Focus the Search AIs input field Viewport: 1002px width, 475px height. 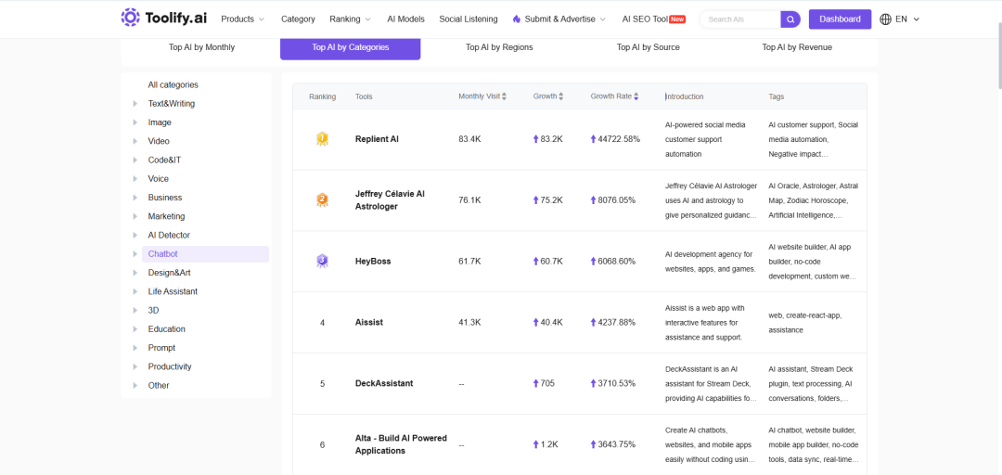(x=741, y=19)
